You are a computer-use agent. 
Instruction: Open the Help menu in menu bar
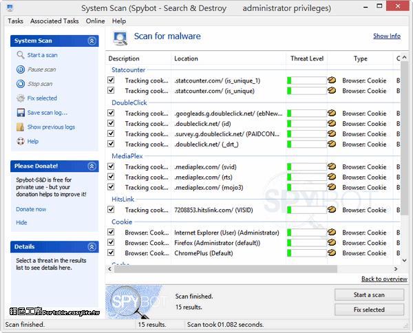coord(119,21)
